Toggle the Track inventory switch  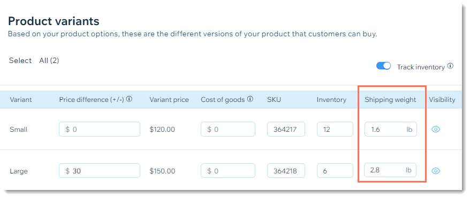(383, 66)
